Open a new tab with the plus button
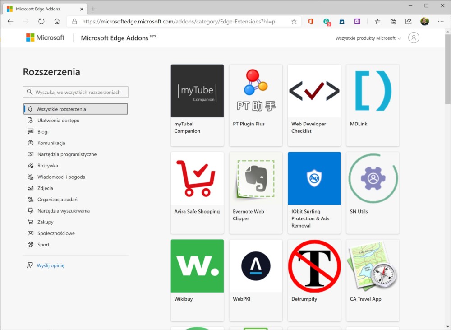The image size is (451, 330). pyautogui.click(x=93, y=9)
